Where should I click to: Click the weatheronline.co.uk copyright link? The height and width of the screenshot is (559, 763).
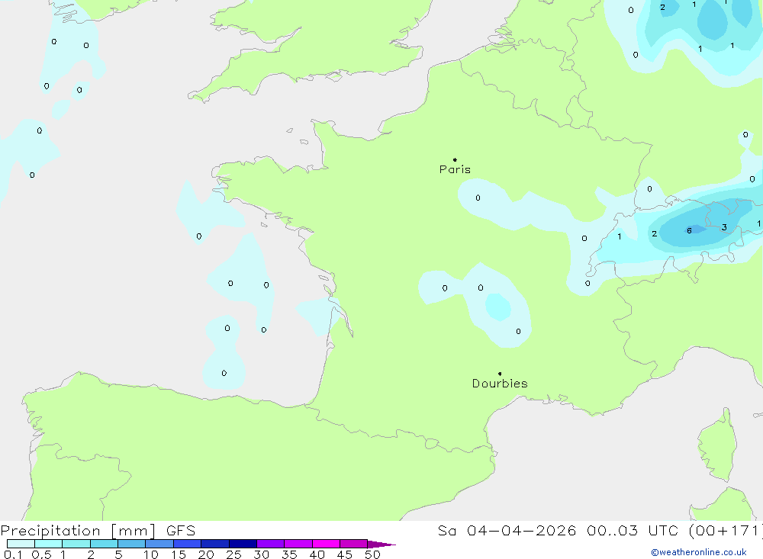coord(698,552)
